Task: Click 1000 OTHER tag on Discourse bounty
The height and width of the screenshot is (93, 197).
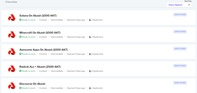Action: (x=180, y=83)
